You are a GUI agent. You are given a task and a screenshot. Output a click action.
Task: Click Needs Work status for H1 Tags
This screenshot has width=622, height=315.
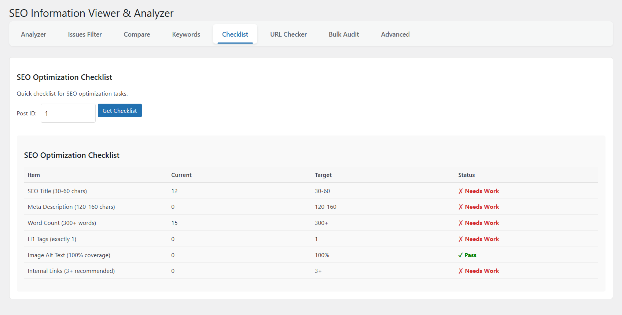point(482,239)
